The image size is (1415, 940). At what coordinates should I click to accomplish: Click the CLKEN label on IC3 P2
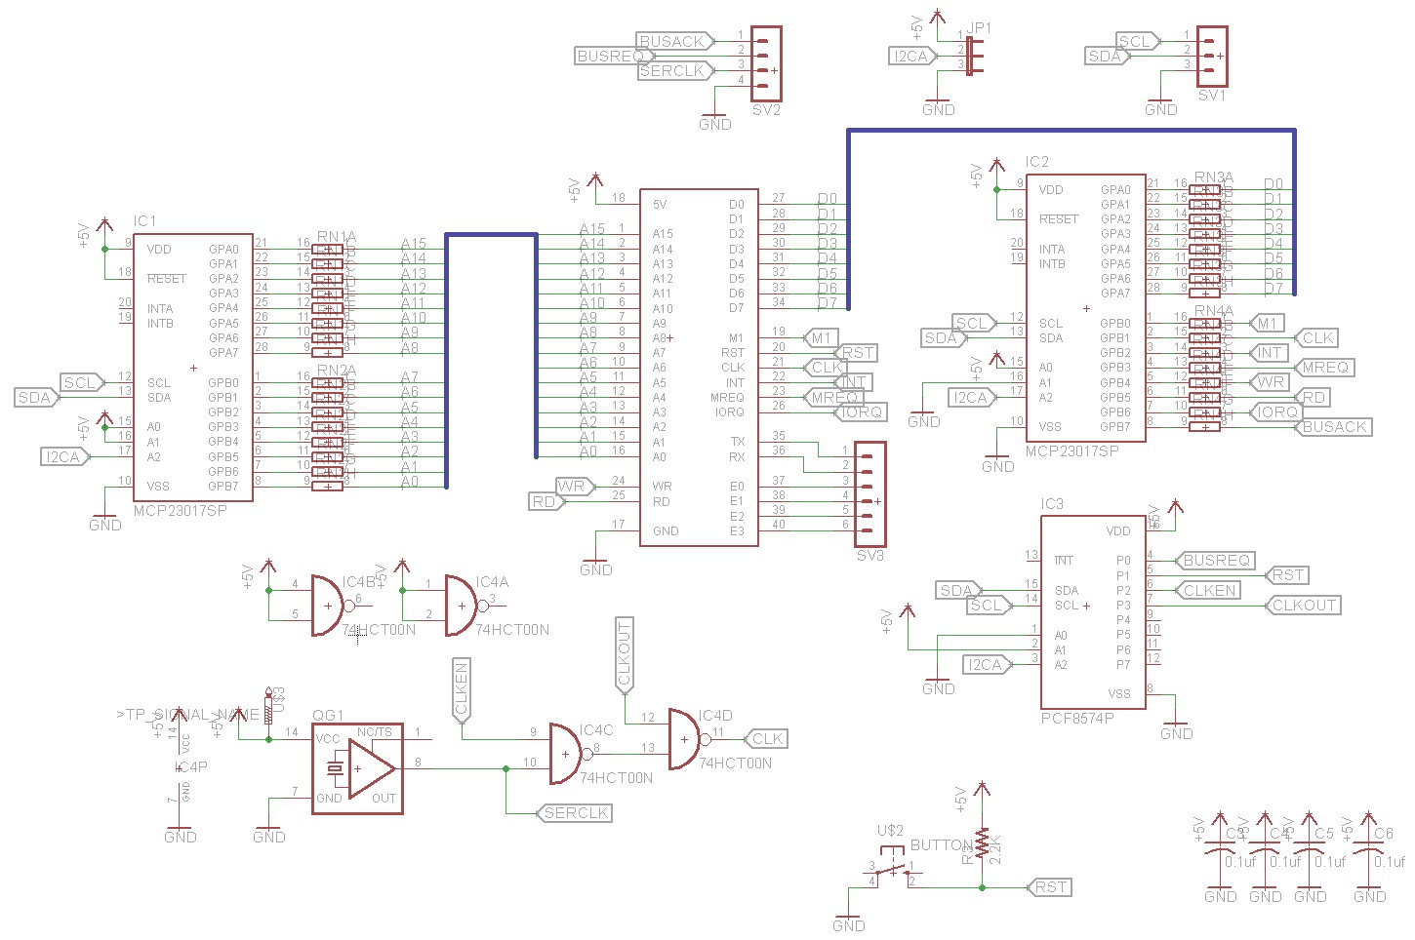point(1208,590)
